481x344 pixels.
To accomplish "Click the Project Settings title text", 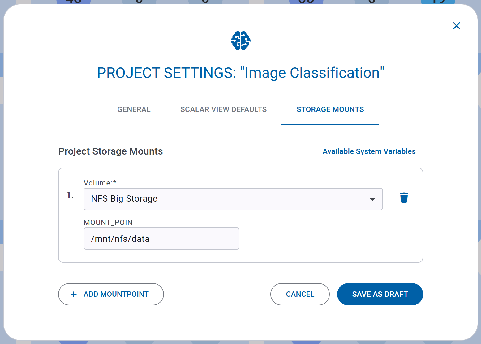I will point(241,73).
